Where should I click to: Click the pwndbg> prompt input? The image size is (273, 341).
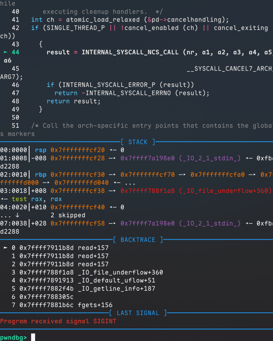[33, 337]
